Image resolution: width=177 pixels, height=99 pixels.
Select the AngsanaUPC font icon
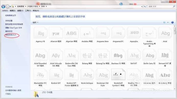pos(118,33)
